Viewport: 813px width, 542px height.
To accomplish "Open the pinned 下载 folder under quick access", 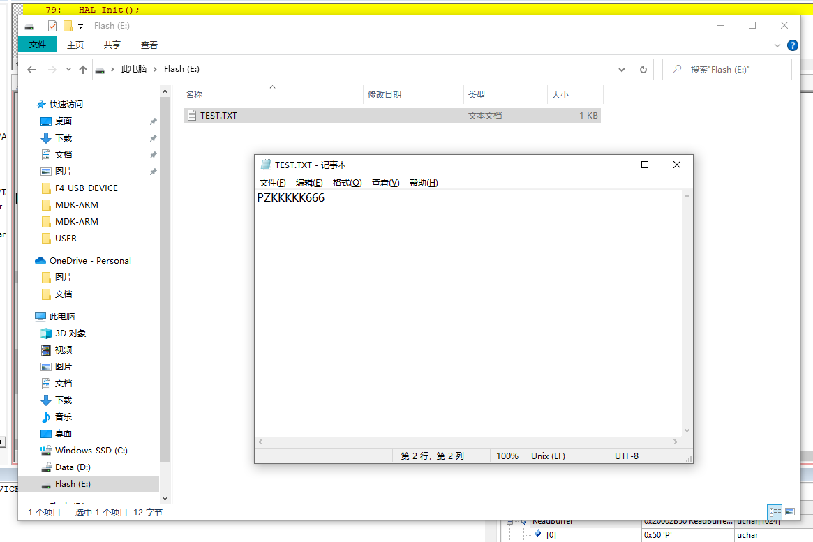I will pos(64,138).
